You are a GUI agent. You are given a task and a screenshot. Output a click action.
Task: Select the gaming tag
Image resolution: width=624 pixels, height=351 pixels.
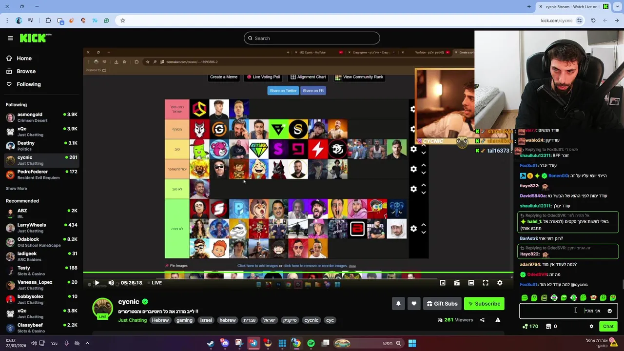184,320
